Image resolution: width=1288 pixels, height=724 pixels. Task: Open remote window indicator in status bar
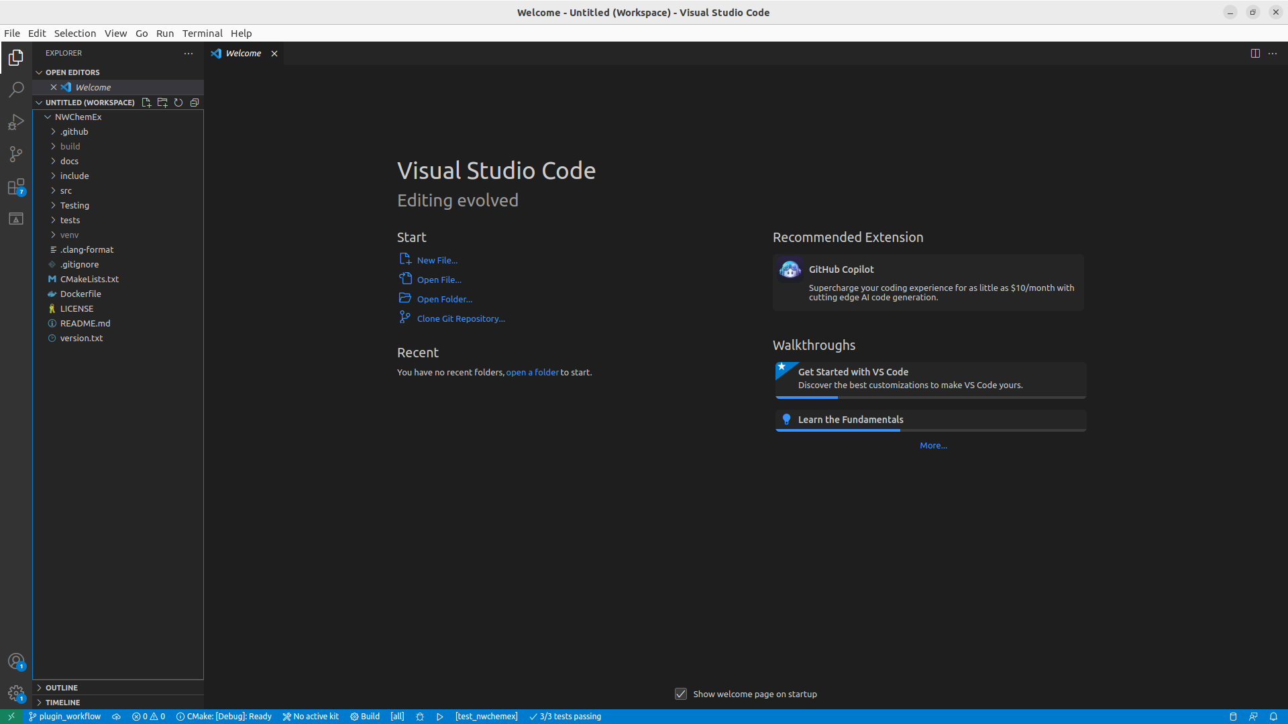click(11, 717)
